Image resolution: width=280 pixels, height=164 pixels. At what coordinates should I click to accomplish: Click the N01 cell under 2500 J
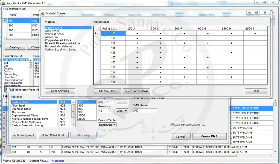point(255,33)
